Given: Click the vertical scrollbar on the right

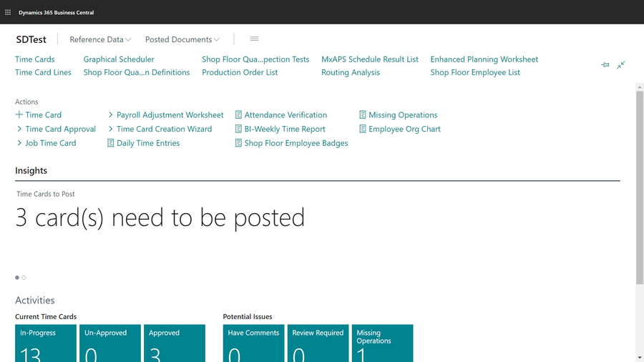Looking at the screenshot, I should 640,186.
